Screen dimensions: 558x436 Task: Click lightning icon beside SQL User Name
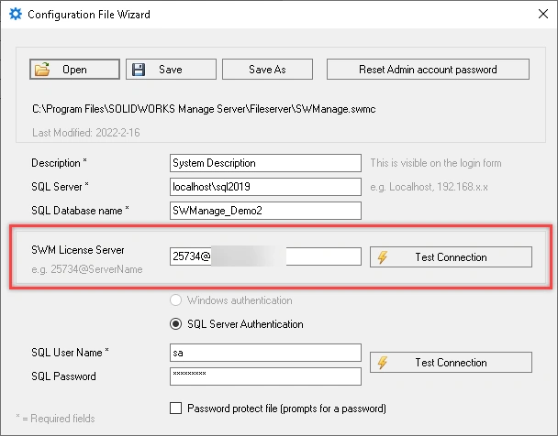point(383,363)
